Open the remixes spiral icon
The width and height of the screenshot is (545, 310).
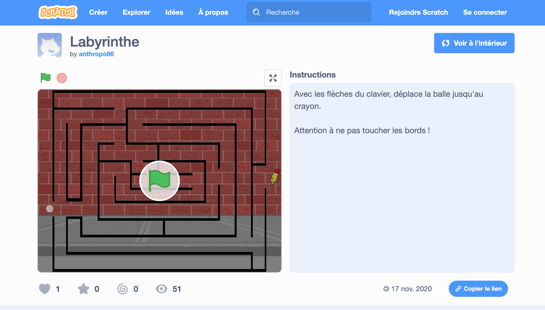(123, 289)
